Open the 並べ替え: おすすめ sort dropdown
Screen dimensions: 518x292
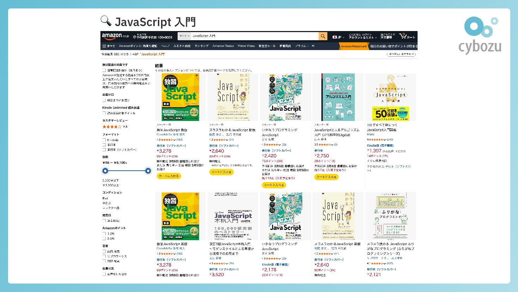coord(401,54)
